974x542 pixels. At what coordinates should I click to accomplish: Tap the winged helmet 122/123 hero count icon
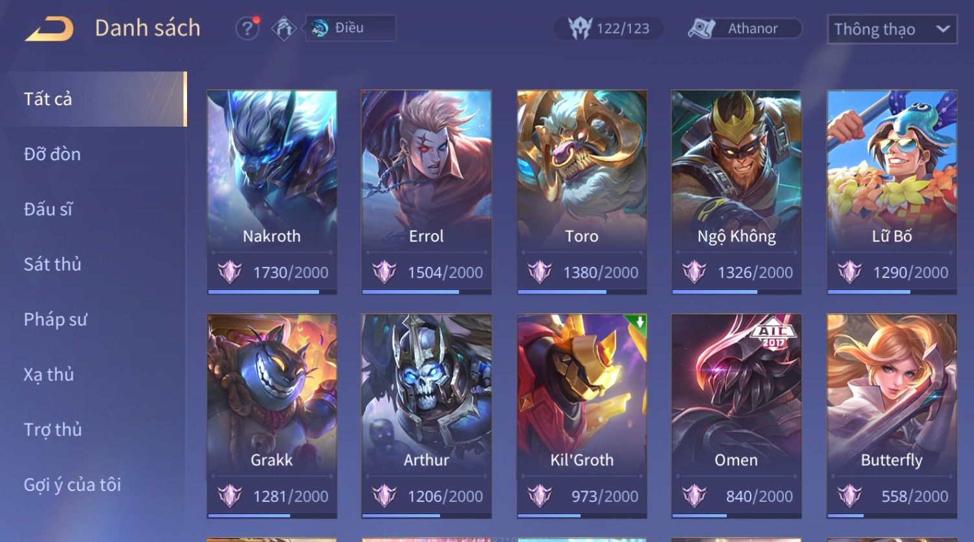(580, 28)
